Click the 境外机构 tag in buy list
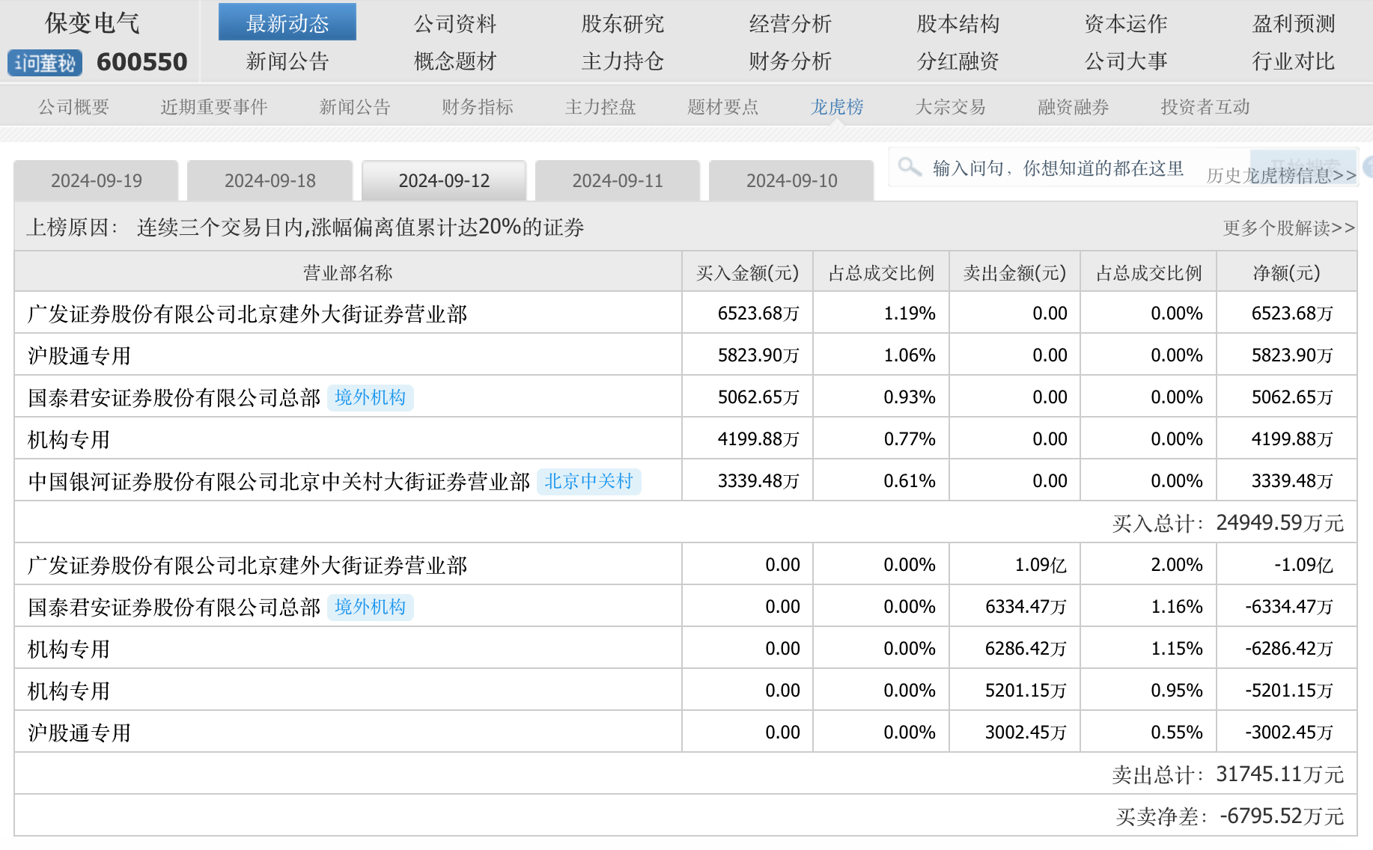Viewport: 1373px width, 850px height. [370, 397]
